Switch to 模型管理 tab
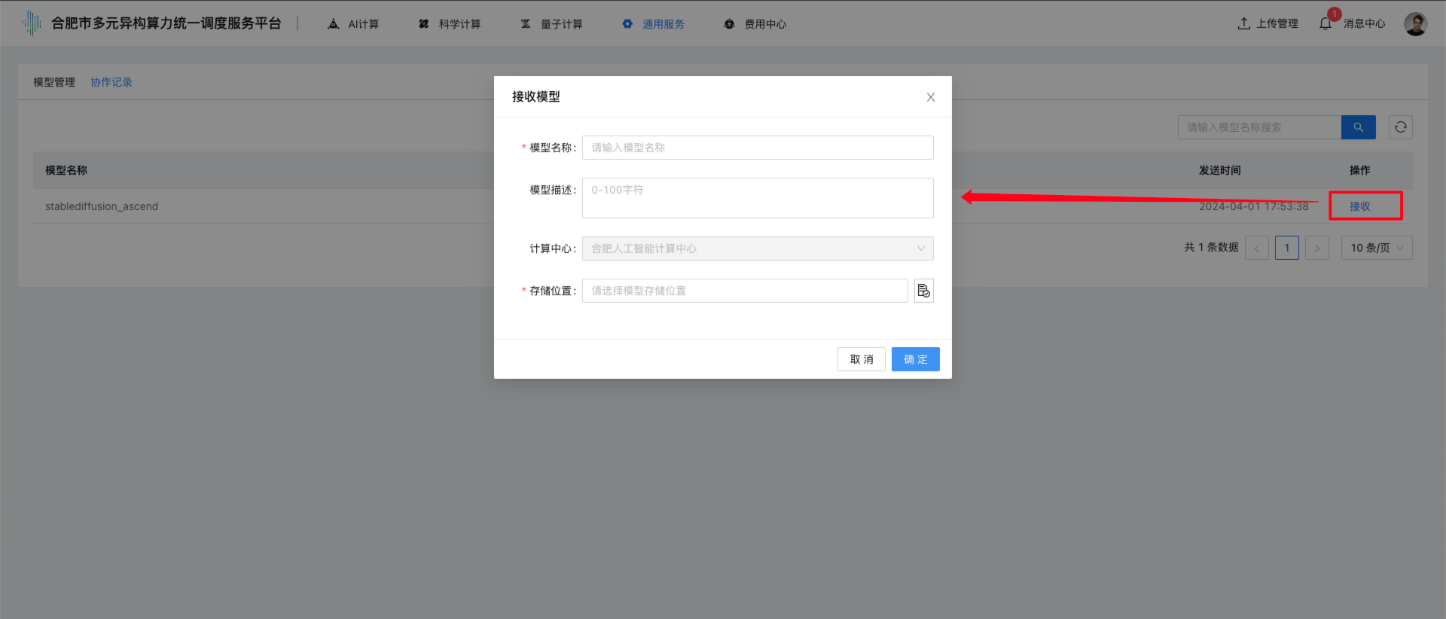Image resolution: width=1446 pixels, height=619 pixels. pyautogui.click(x=54, y=82)
